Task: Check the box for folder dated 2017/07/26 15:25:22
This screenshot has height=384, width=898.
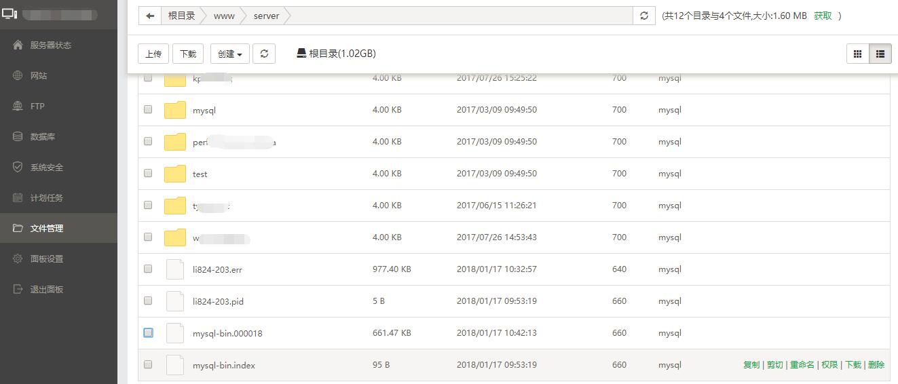Action: (x=148, y=77)
